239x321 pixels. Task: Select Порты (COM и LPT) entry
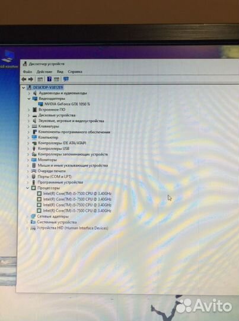(x=55, y=177)
